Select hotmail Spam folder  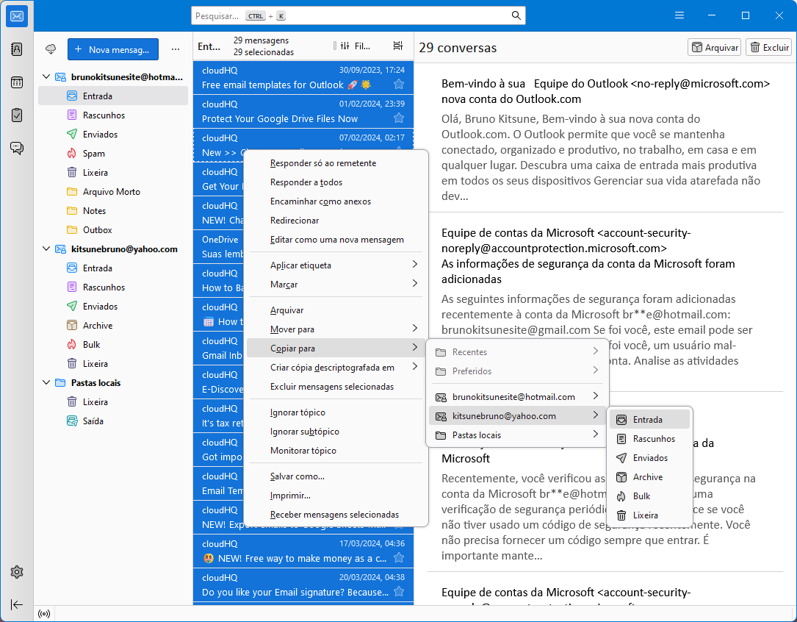point(113,153)
